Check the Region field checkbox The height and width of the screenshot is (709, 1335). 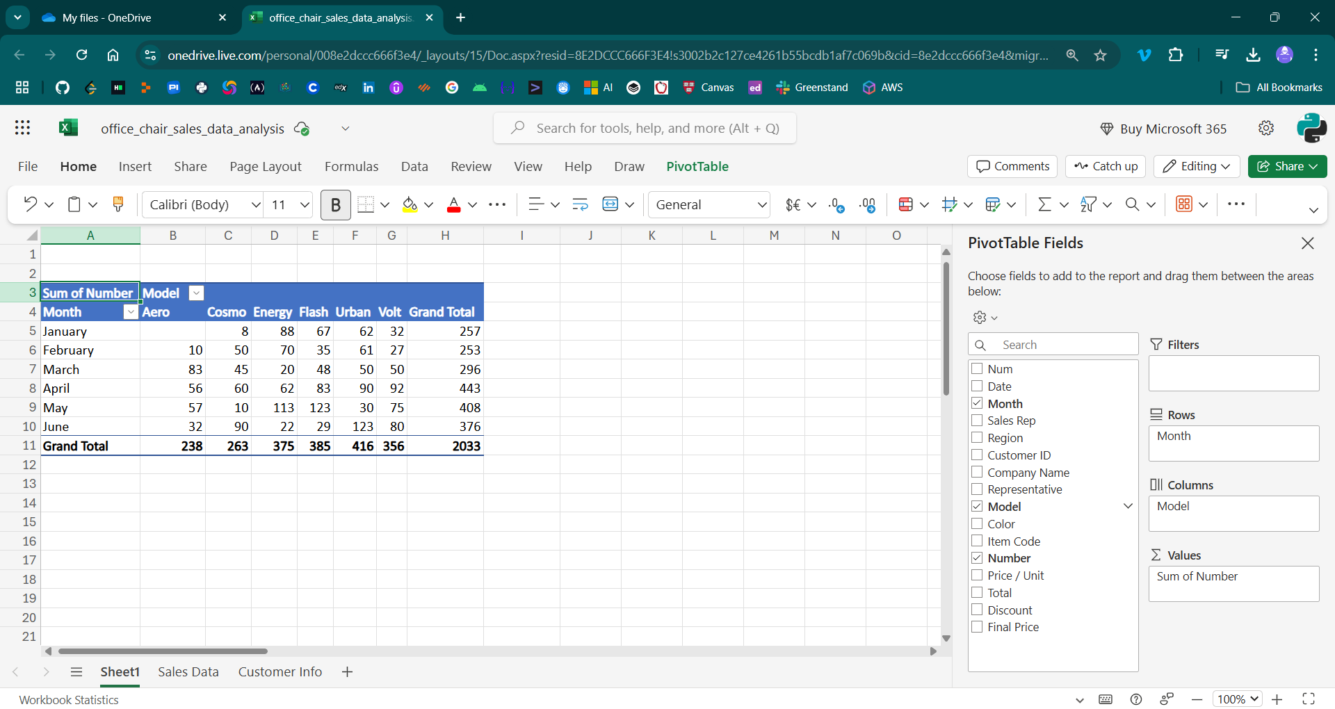pos(977,438)
